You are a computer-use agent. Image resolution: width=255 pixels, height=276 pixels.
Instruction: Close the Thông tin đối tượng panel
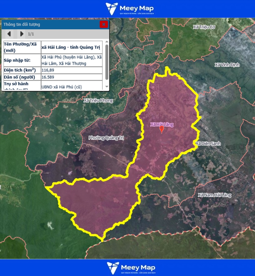pyautogui.click(x=104, y=24)
